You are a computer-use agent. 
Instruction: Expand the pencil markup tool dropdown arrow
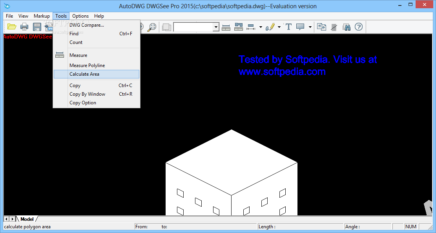279,27
